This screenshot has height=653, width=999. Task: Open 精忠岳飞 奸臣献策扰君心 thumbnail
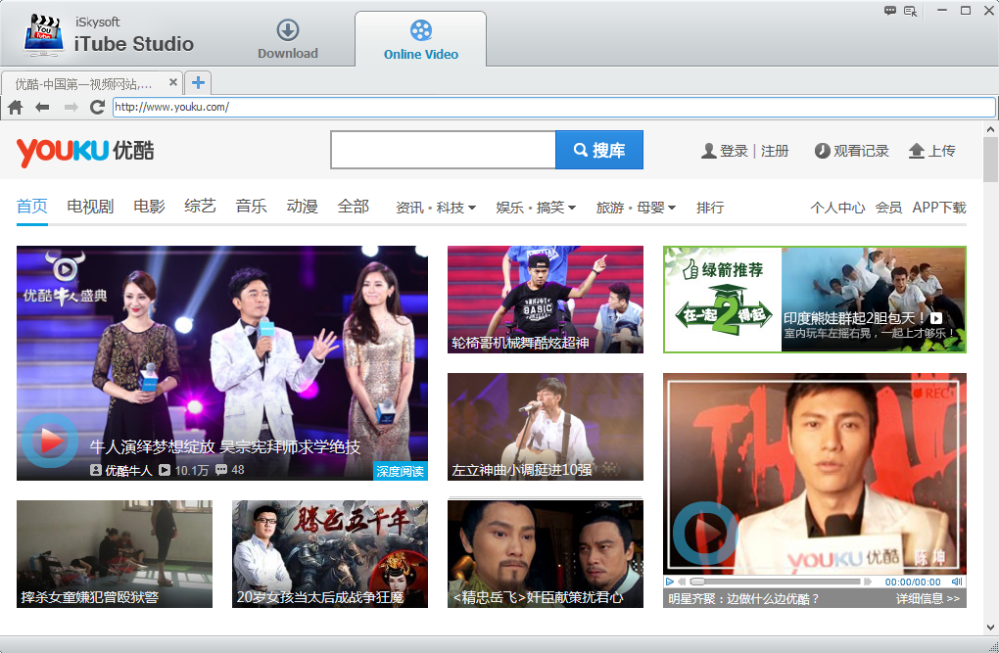tap(545, 554)
